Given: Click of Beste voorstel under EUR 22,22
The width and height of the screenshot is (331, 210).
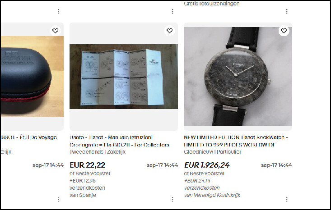Looking at the screenshot, I should coord(90,173).
